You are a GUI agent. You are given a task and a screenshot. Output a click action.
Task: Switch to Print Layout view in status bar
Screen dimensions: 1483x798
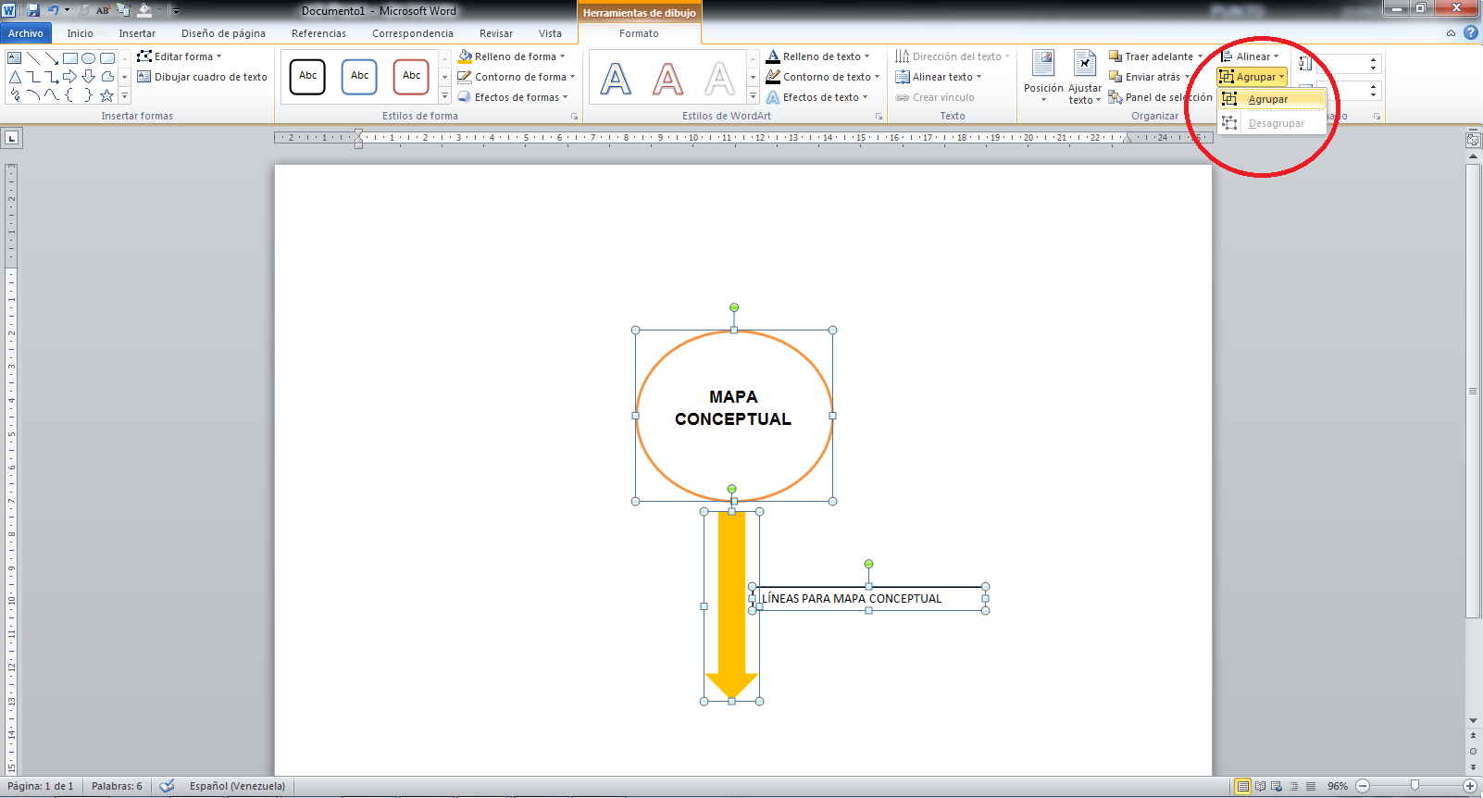(x=1243, y=786)
